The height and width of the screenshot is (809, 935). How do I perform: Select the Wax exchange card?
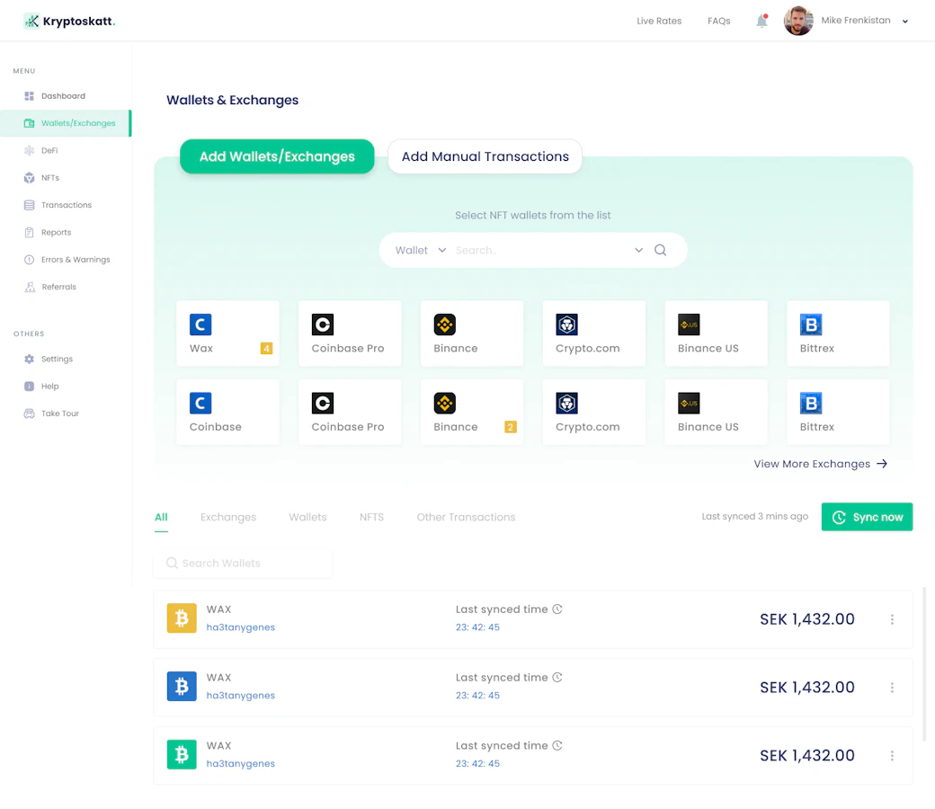point(227,333)
